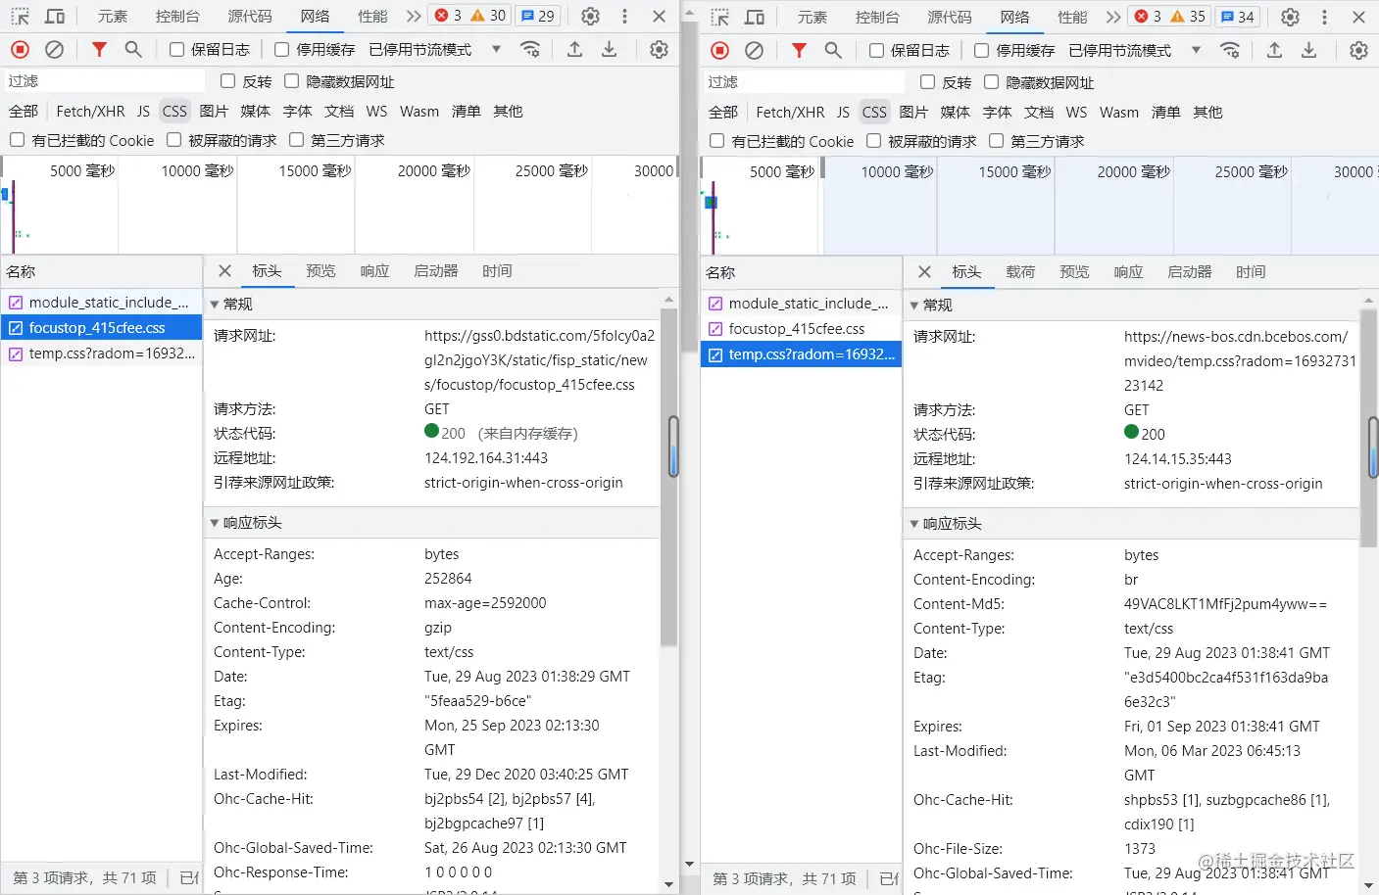This screenshot has height=895, width=1379.
Task: Clear network log in right panel
Action: [755, 50]
